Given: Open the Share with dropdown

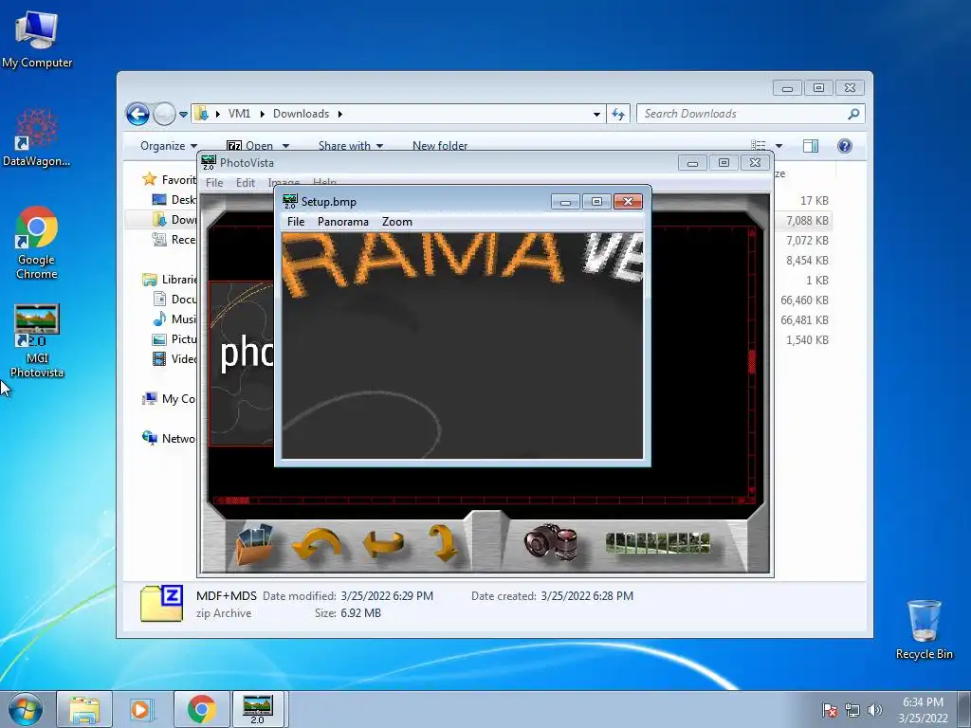Looking at the screenshot, I should [351, 146].
